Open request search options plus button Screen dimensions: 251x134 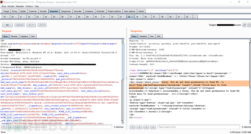click(x=17, y=127)
